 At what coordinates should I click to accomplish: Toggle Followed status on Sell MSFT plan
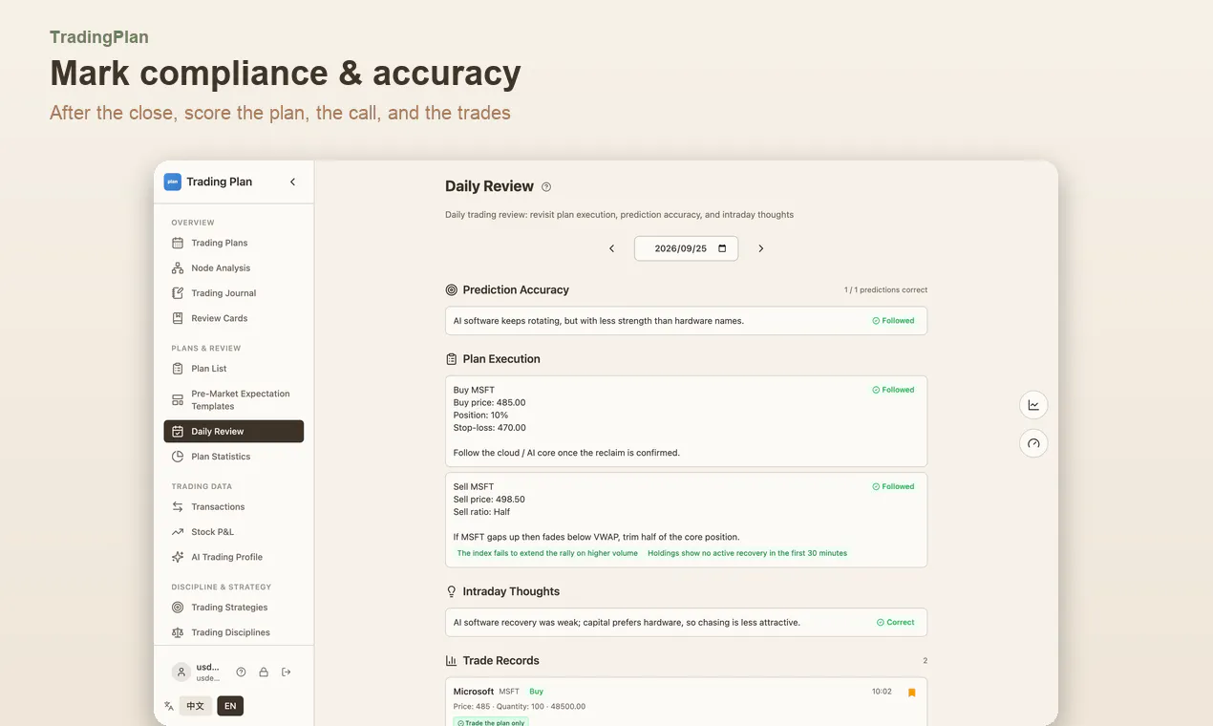[893, 486]
